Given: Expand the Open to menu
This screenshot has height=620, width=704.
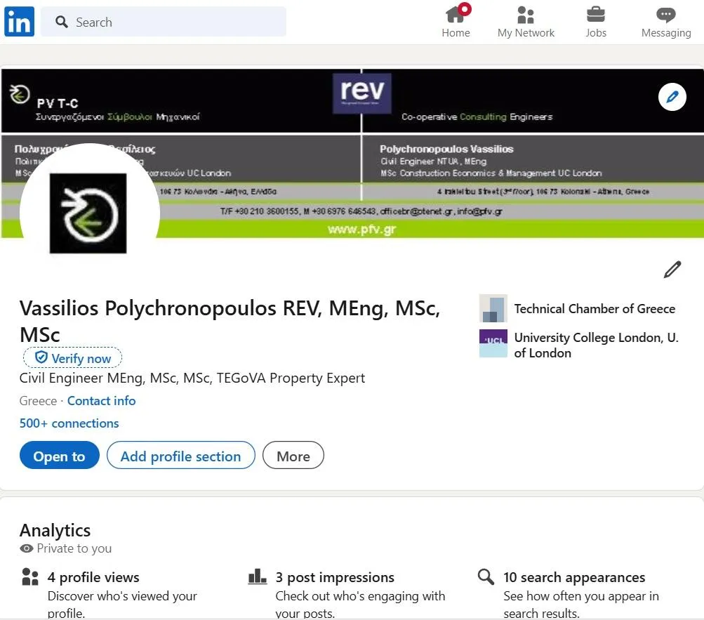Looking at the screenshot, I should coord(59,456).
